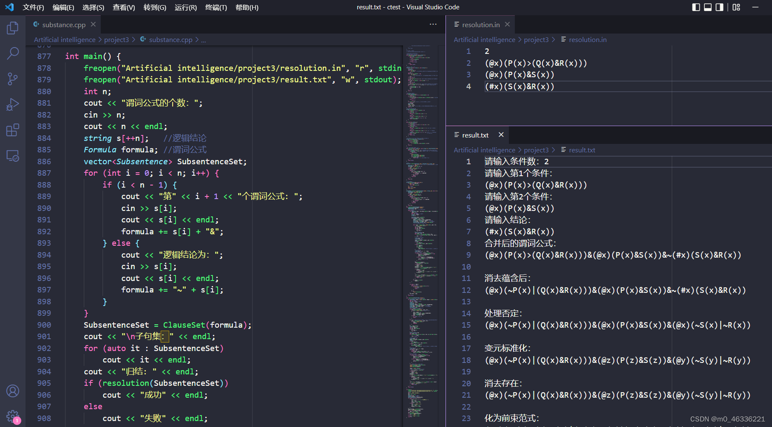Screen dimensions: 772x427
Task: Open the 终端(T) menu
Action: pos(216,7)
